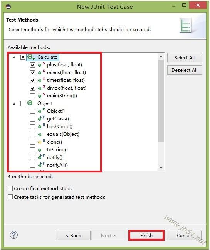Uncheck the minus(float, float) checkbox
Screen dimensions: 210x250
(32, 73)
